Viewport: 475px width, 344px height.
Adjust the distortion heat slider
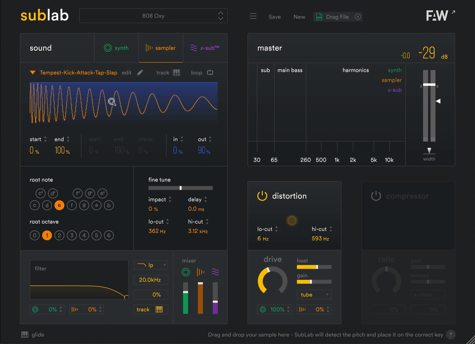[314, 267]
